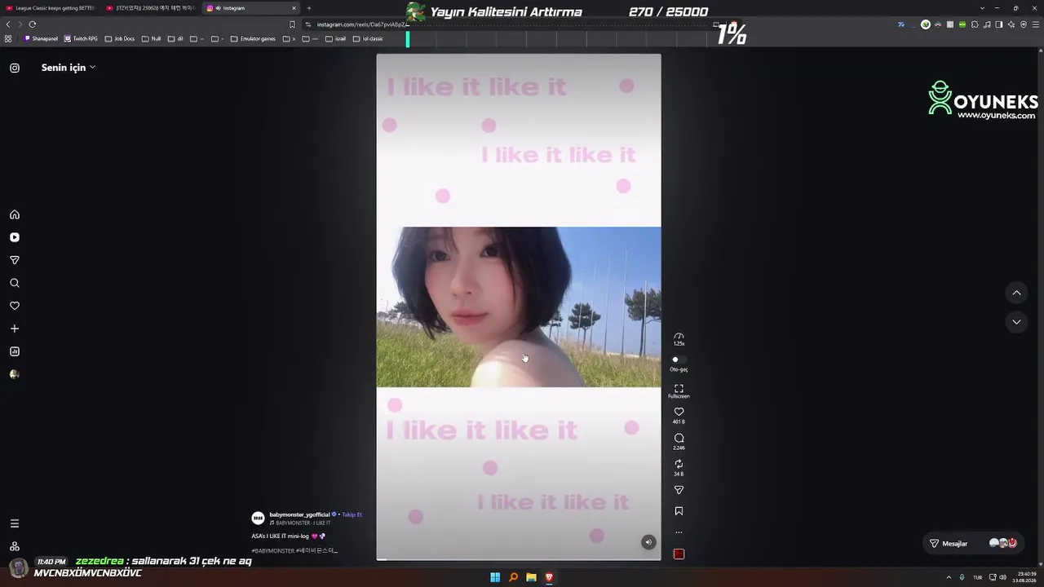The image size is (1044, 587).
Task: Open the dashboard chart icon in sidebar
Action: (15, 351)
